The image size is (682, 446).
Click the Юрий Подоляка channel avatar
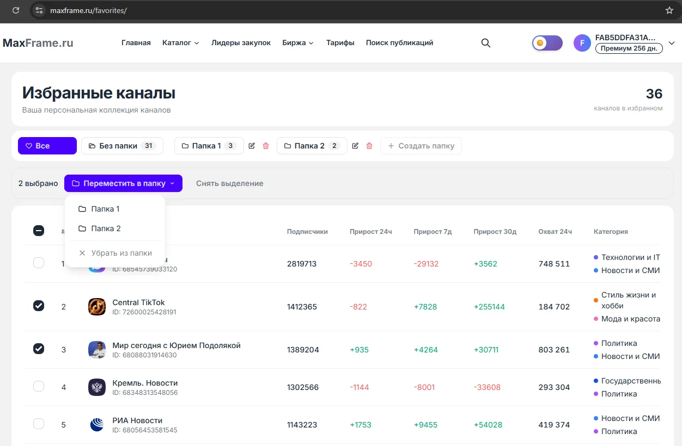click(97, 350)
